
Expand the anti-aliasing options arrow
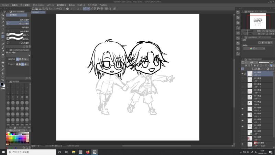pos(28,64)
